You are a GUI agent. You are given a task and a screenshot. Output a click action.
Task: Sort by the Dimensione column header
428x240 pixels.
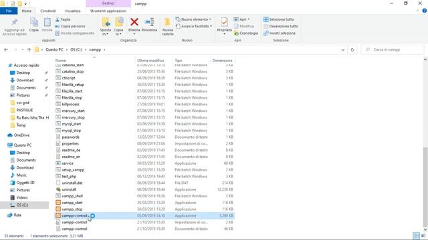(x=222, y=61)
